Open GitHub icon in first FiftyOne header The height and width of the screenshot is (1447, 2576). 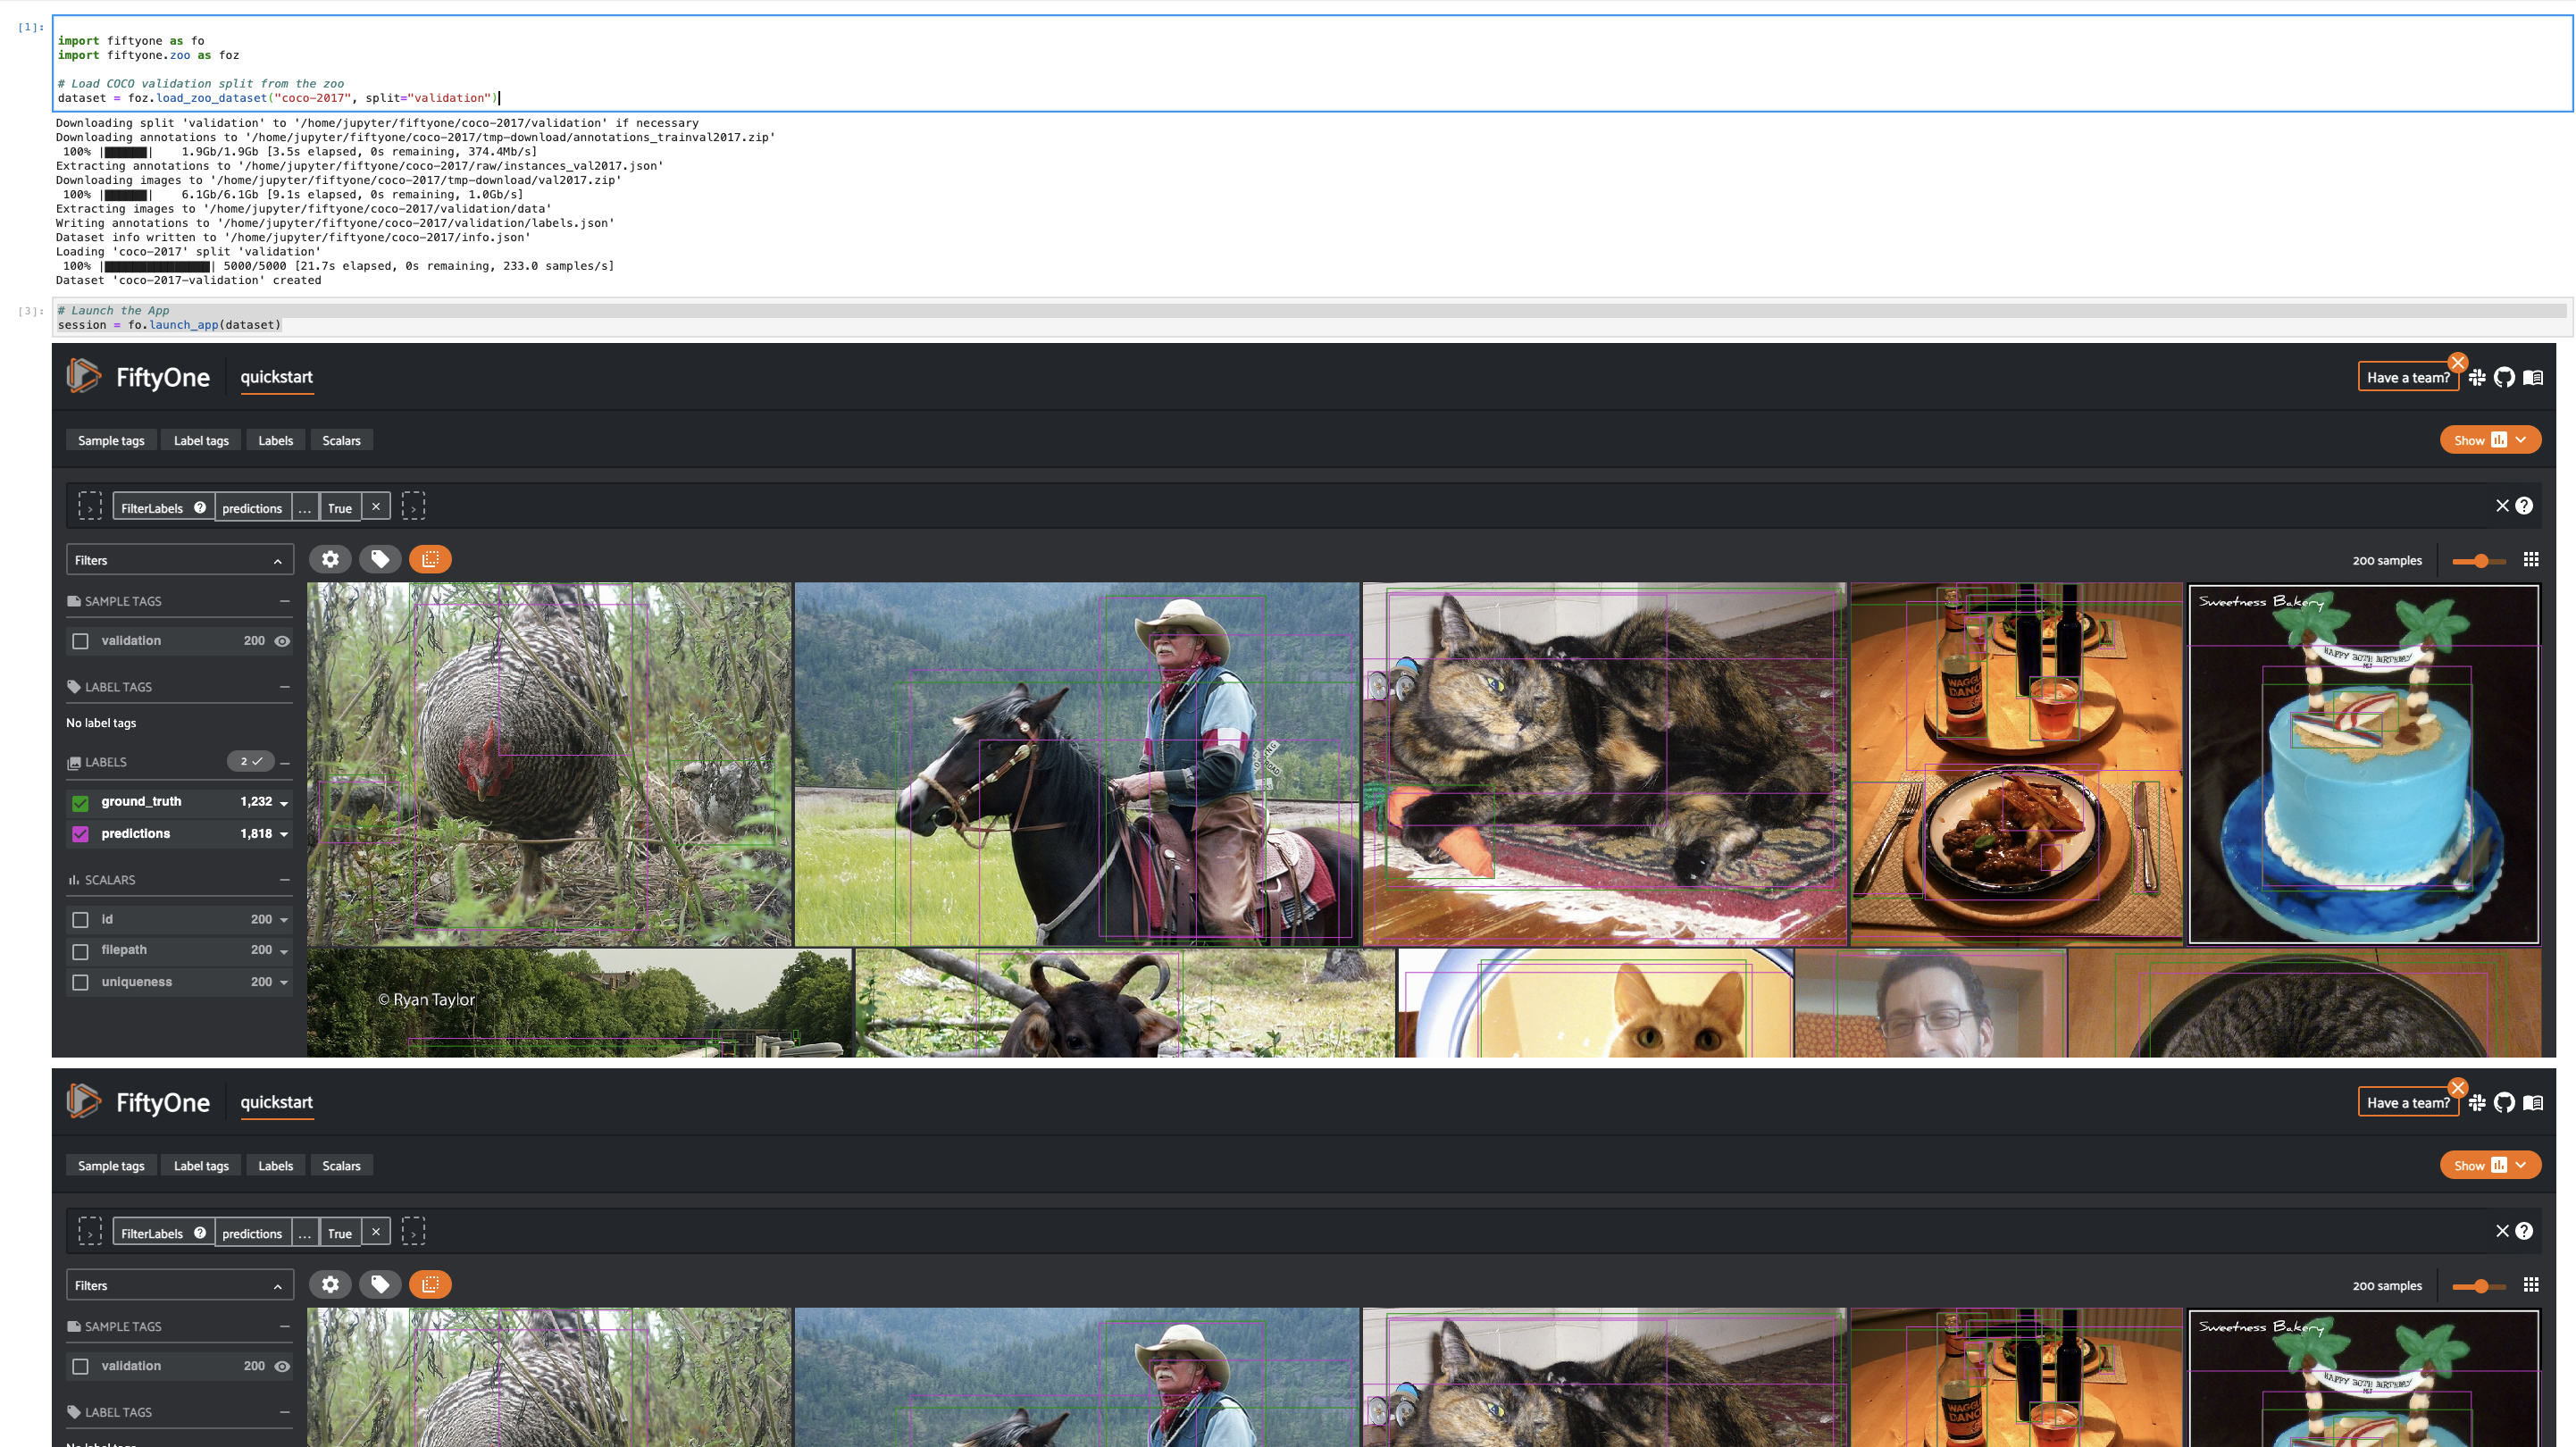2503,377
